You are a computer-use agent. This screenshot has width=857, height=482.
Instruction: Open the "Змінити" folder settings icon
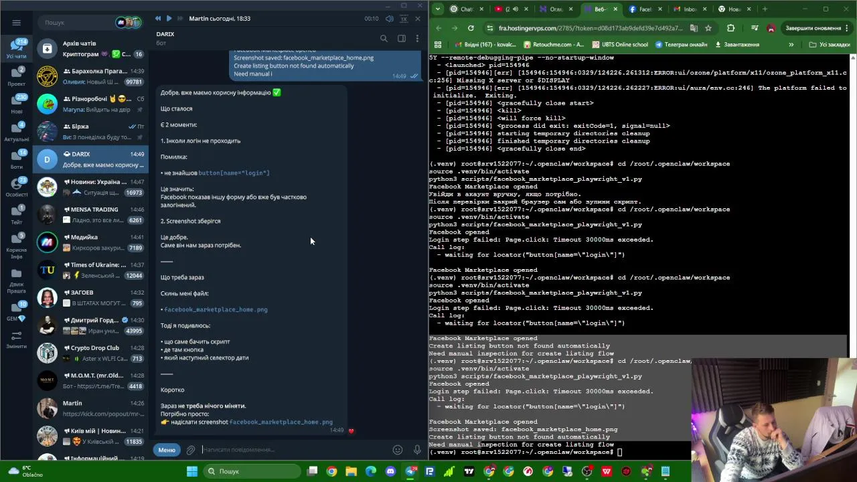click(16, 339)
